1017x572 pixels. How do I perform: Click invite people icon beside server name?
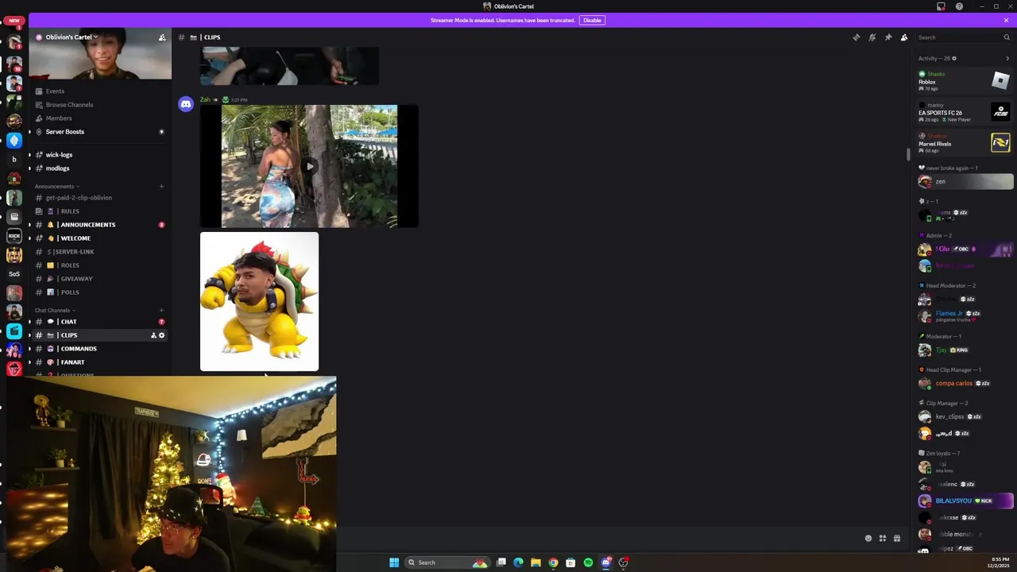[162, 37]
